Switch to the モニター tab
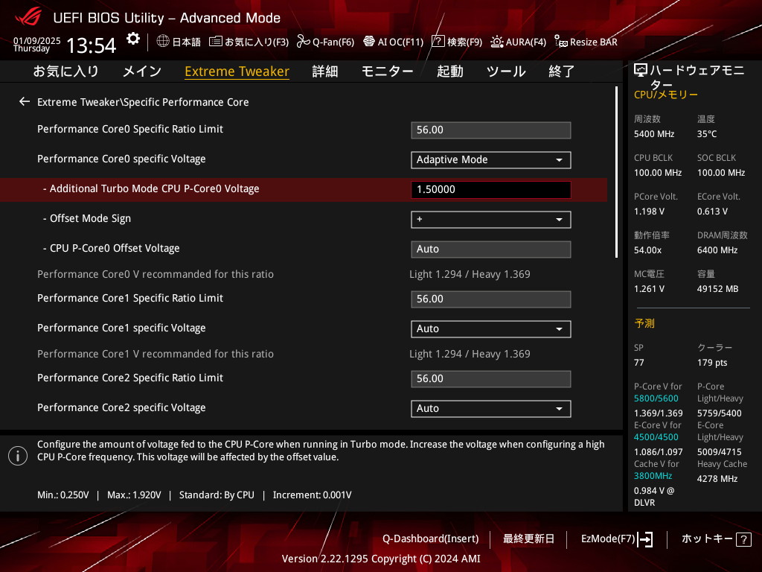This screenshot has width=762, height=572. pos(387,71)
